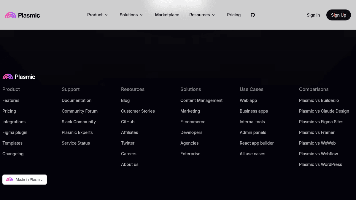Open the Enterprise link
Screen dimensions: 356x200
[x=190, y=154]
